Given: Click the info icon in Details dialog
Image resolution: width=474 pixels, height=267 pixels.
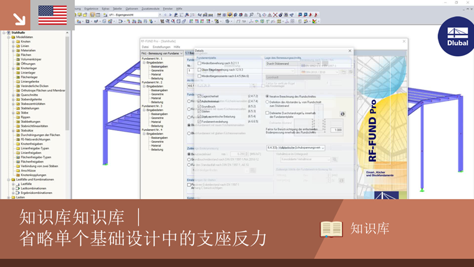Looking at the screenshot, I should tap(342, 114).
